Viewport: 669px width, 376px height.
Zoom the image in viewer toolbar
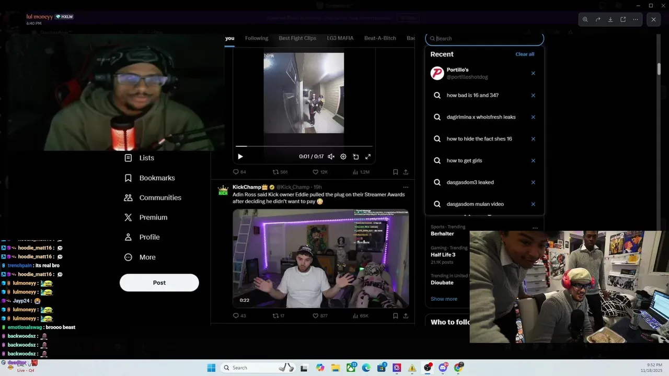[x=585, y=19]
